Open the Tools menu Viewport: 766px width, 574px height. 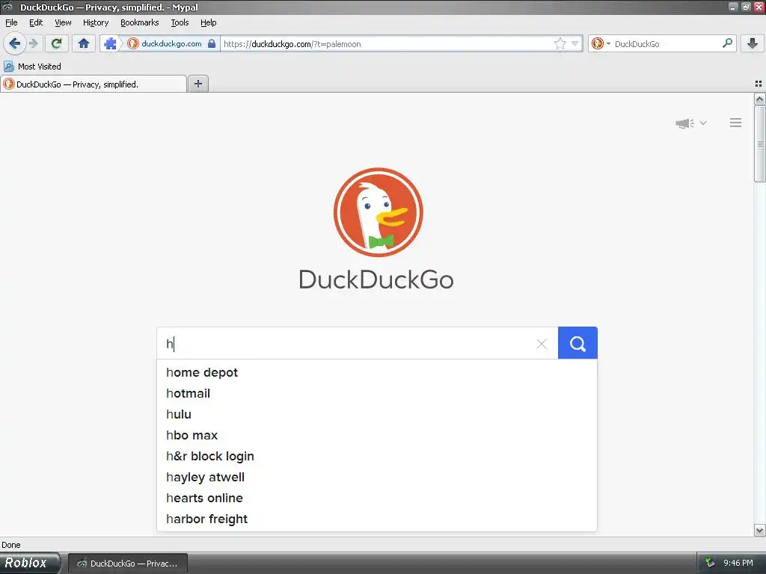pos(180,22)
